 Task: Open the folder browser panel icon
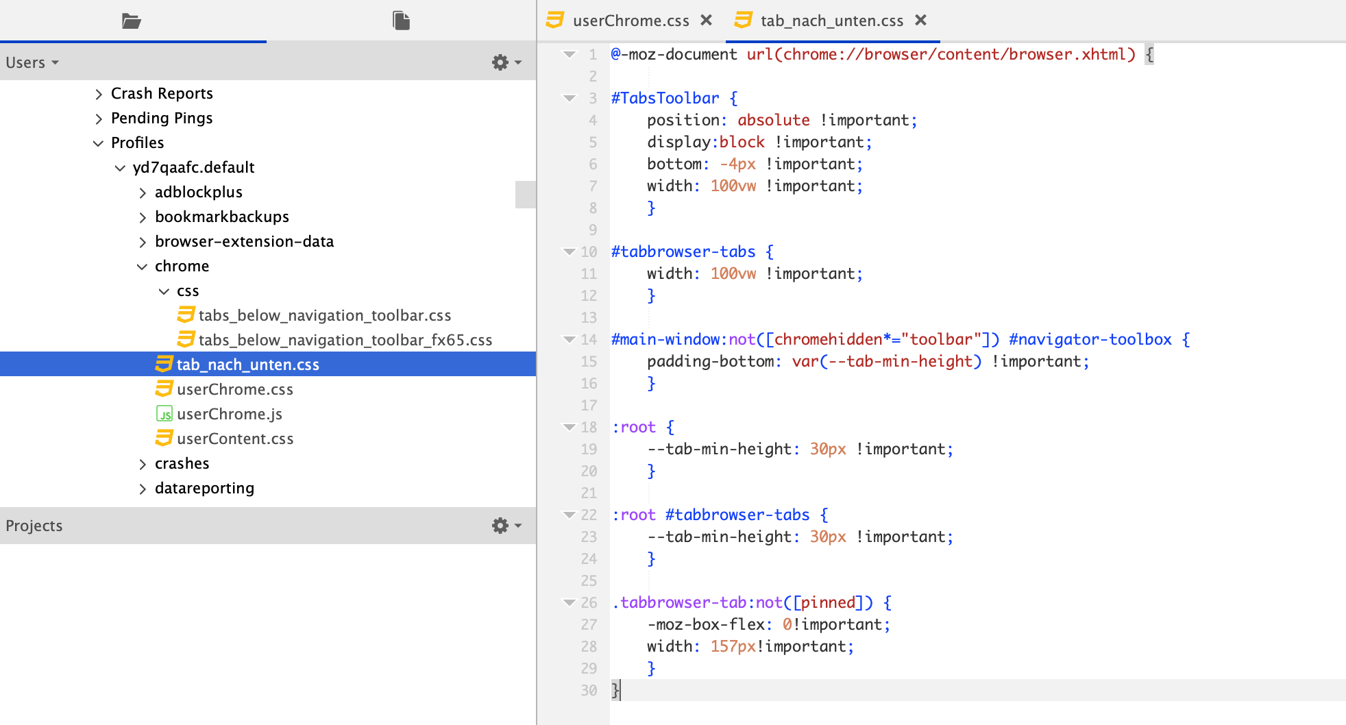(131, 21)
